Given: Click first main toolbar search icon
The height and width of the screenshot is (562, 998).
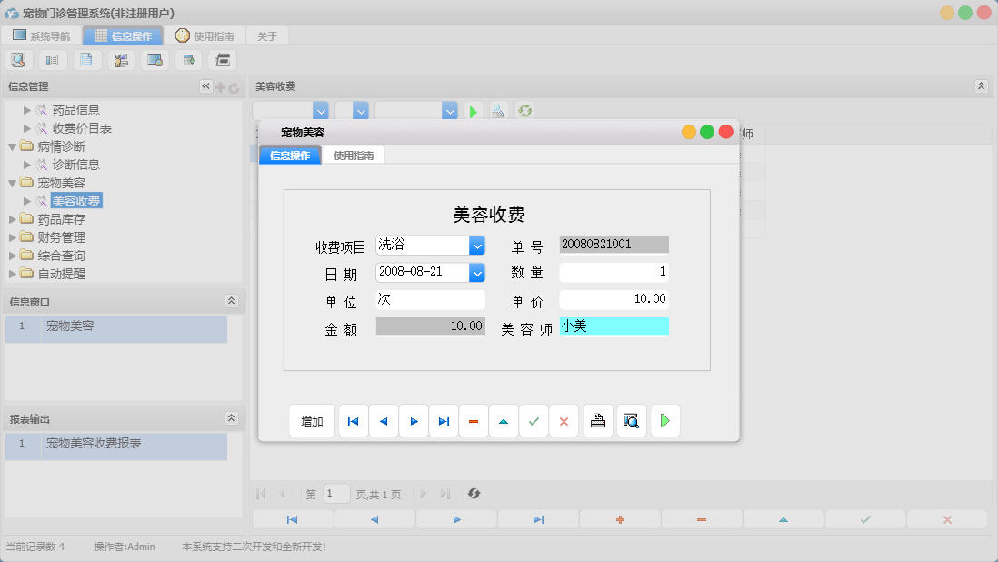Looking at the screenshot, I should (x=18, y=60).
